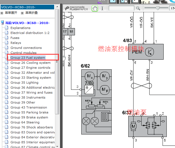The height and width of the screenshot is (148, 175).
Task: Click the magnifier search icon
Action: (x=138, y=8)
